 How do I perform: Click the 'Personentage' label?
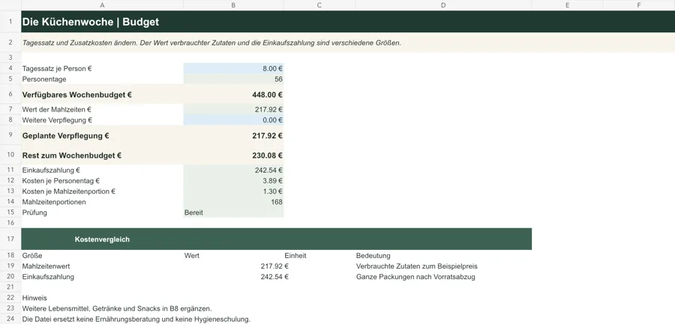(44, 79)
